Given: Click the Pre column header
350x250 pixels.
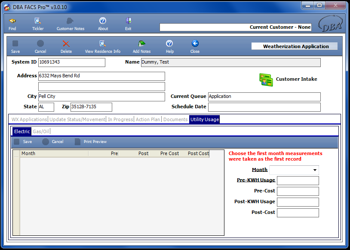Looking at the screenshot, I should [104, 153].
